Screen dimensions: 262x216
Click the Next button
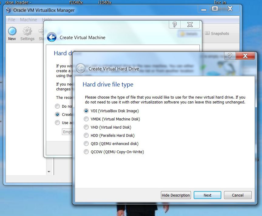(207, 195)
